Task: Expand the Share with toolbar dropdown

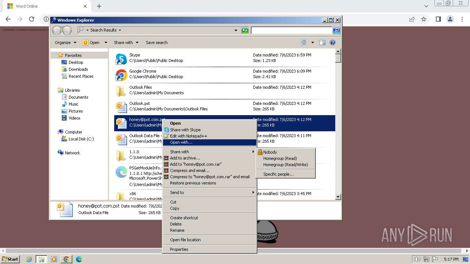Action: click(126, 43)
